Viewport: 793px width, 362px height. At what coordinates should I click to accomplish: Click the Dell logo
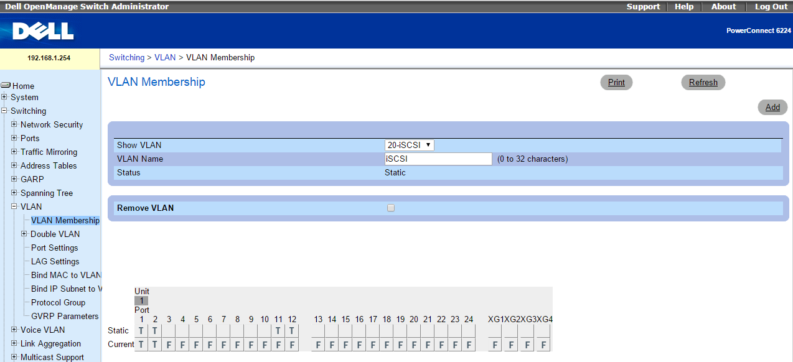pos(42,31)
